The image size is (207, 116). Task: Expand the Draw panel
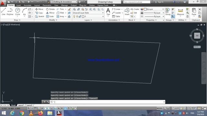tap(17, 20)
